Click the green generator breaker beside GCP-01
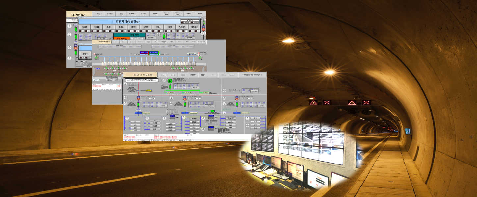This screenshot has width=477, height=197. coord(170,87)
